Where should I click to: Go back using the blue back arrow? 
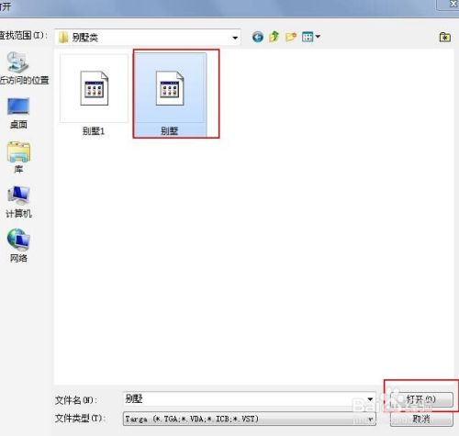click(258, 37)
